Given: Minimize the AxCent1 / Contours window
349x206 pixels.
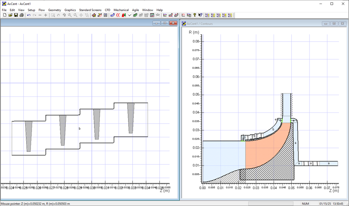Looking at the screenshot, I should (325, 23).
